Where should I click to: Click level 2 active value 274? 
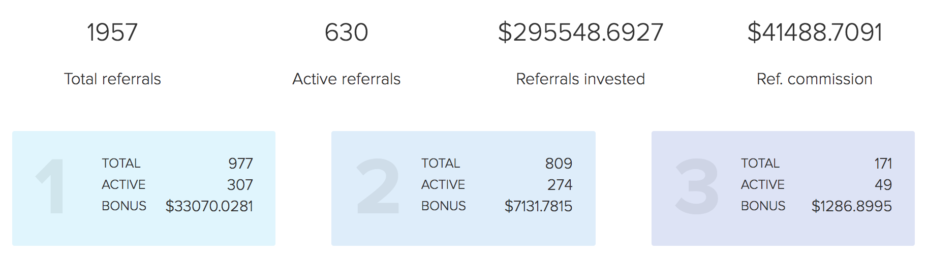[560, 184]
